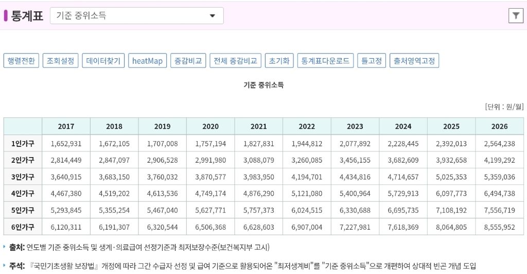This screenshot has width=527, height=274.
Task: Select 전체 증감비교 button
Action: click(235, 60)
